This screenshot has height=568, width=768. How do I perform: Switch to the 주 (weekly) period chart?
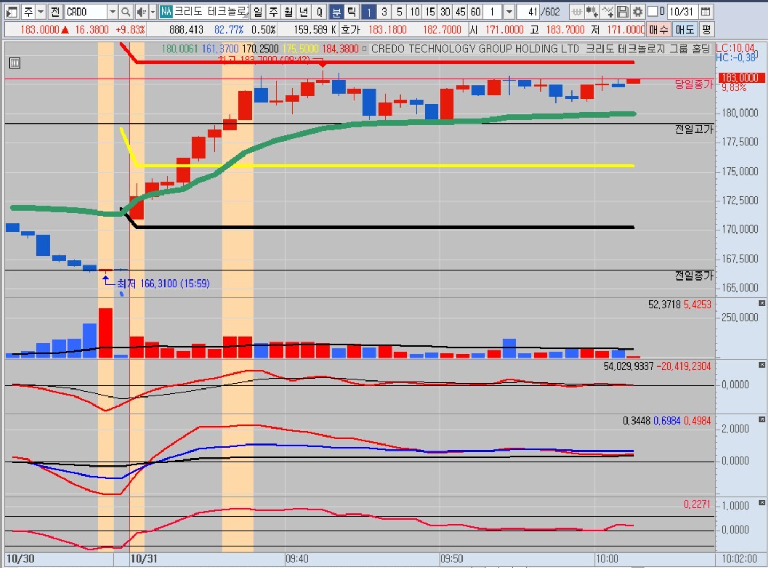click(273, 11)
